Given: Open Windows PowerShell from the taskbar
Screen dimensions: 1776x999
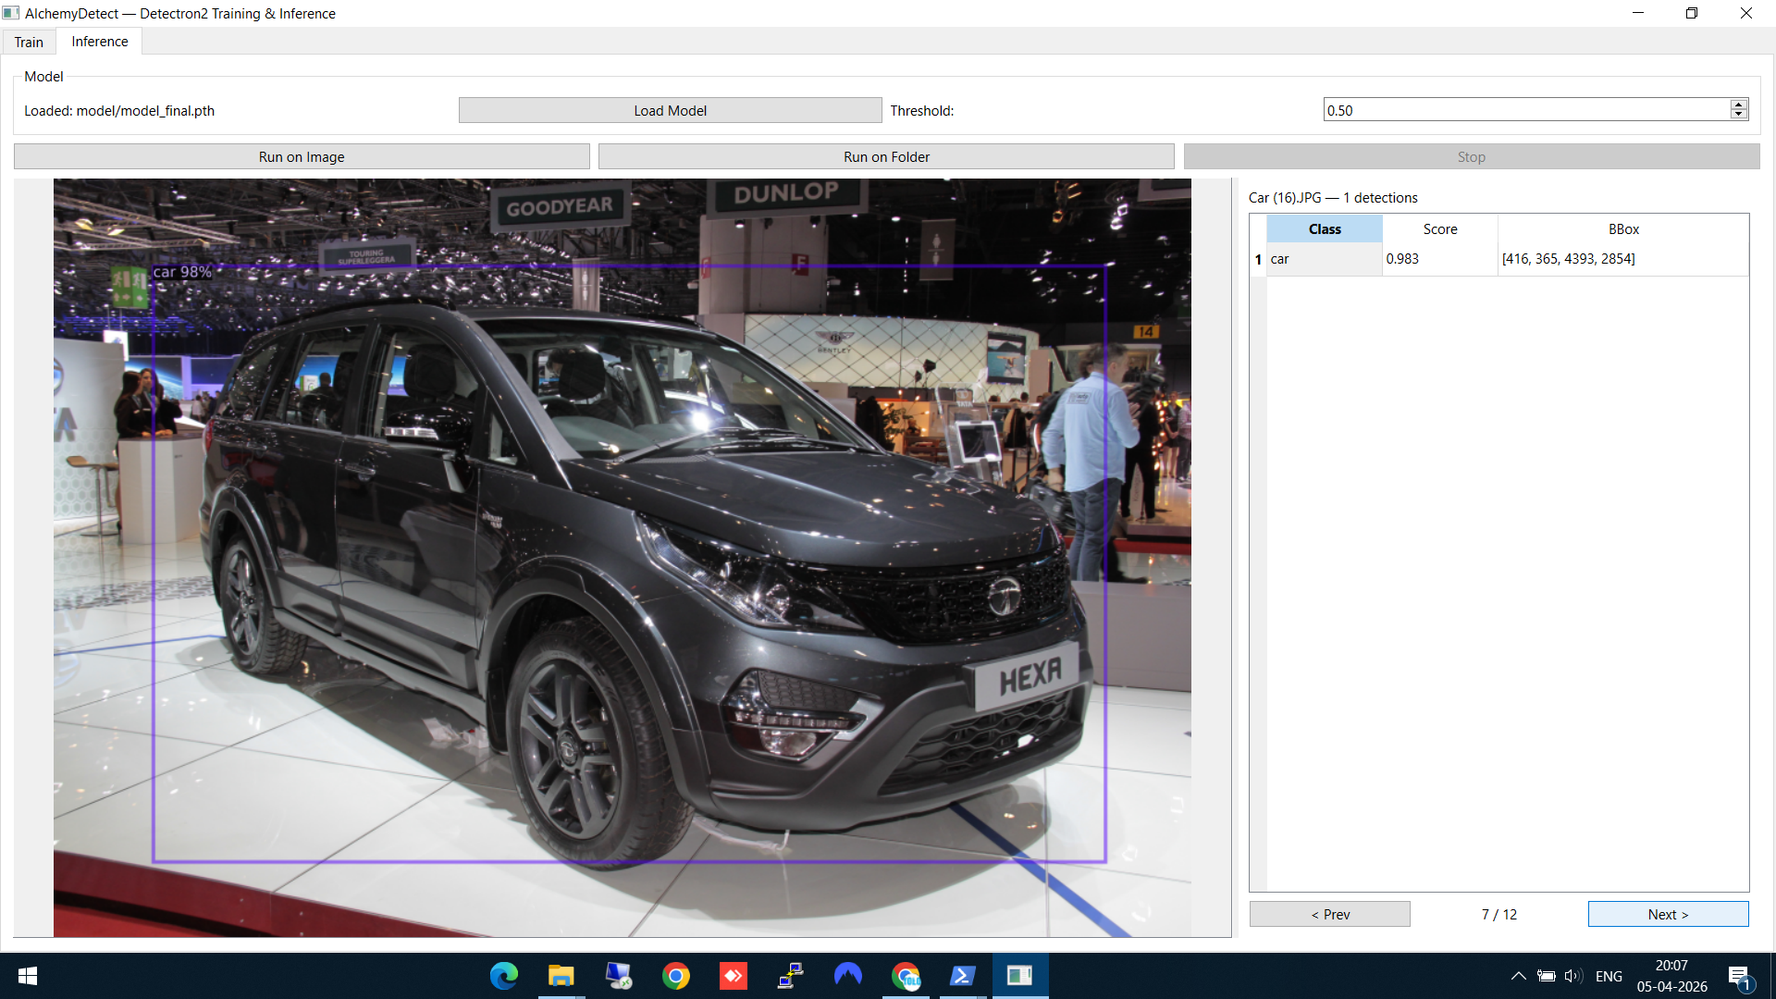Looking at the screenshot, I should click(x=963, y=976).
